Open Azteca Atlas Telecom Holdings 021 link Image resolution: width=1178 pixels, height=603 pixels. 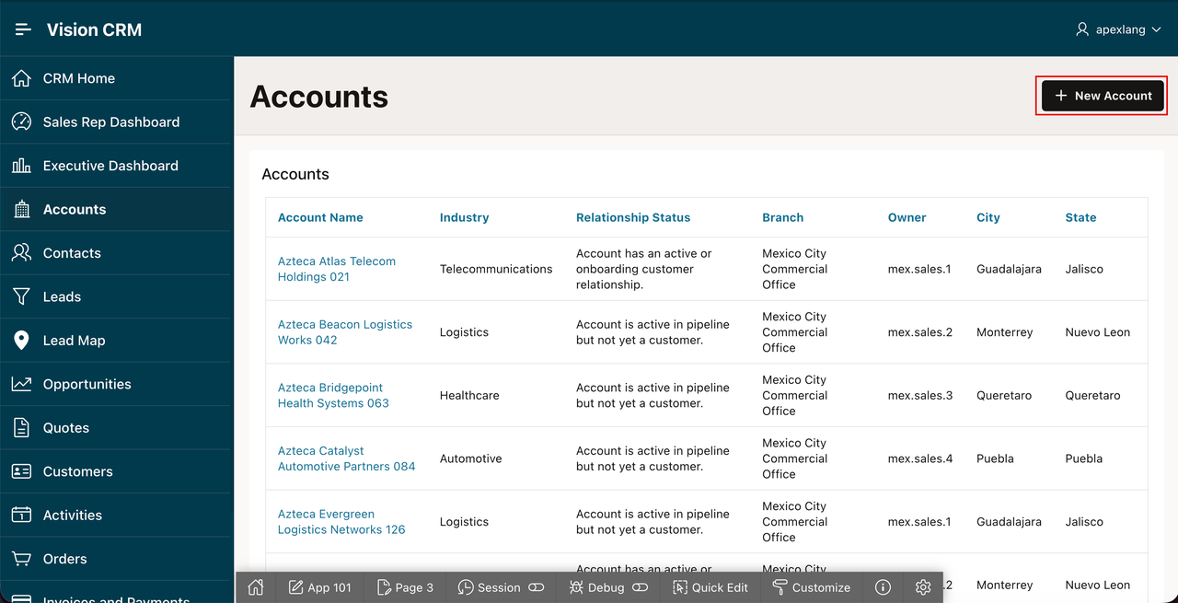pyautogui.click(x=337, y=269)
